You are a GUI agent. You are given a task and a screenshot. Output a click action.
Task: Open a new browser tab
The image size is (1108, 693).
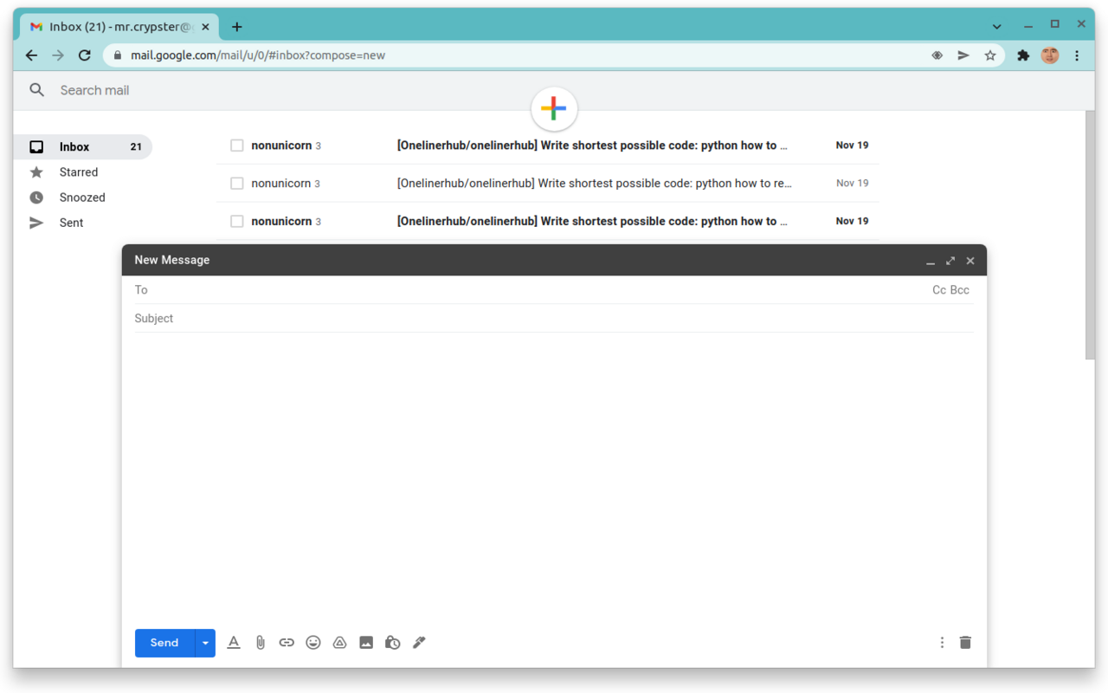[x=237, y=27]
